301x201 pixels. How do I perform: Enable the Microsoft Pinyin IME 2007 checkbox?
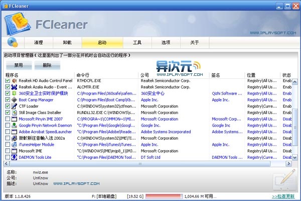pyautogui.click(x=7, y=119)
